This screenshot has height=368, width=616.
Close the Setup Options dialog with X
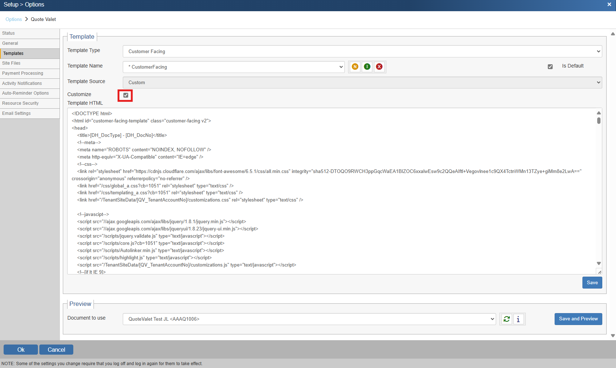pyautogui.click(x=609, y=5)
